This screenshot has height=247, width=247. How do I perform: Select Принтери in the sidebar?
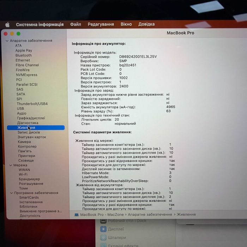26,156
